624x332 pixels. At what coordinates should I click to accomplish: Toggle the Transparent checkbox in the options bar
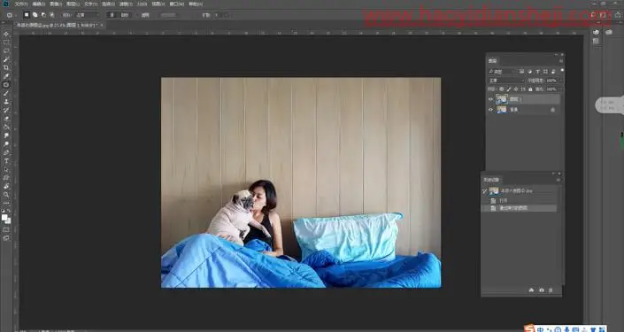pos(138,15)
